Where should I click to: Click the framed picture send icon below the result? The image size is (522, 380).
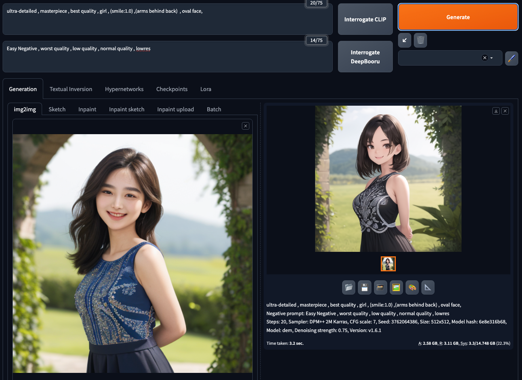(x=396, y=287)
